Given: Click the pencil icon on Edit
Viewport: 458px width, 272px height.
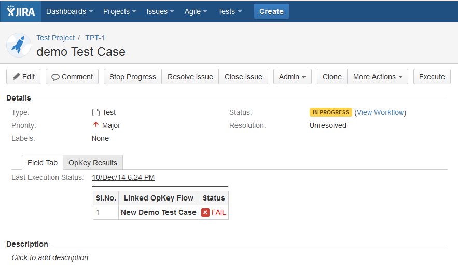Looking at the screenshot, I should [17, 77].
